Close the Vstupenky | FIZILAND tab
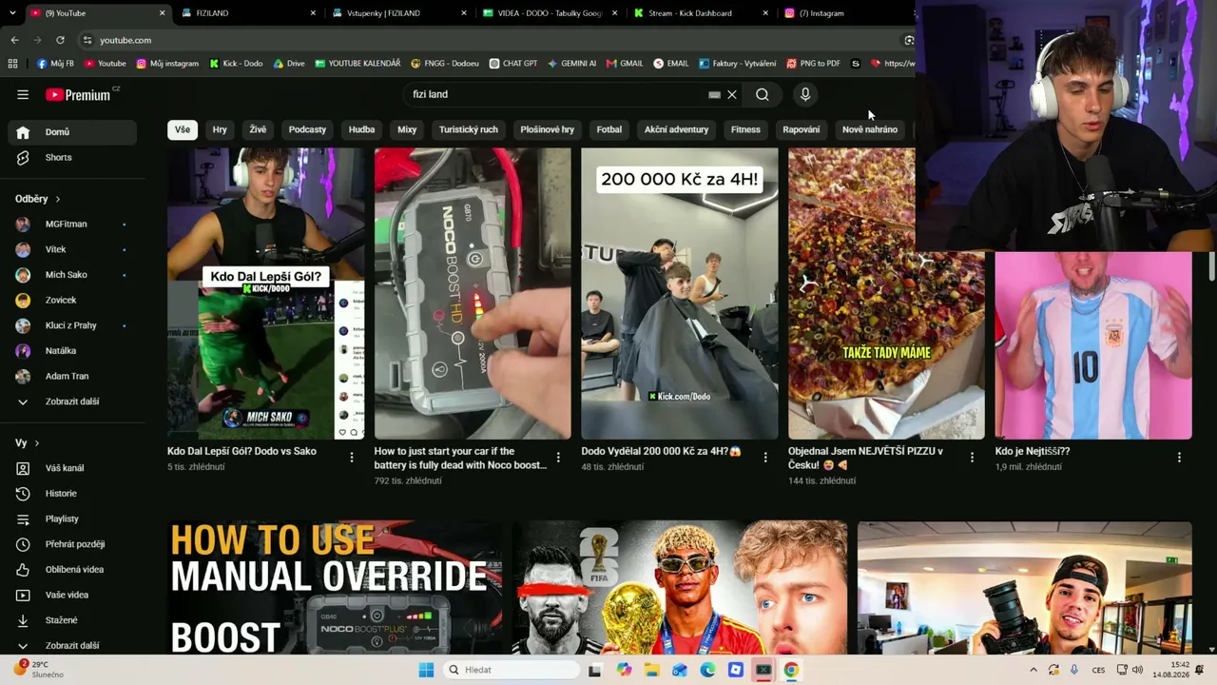The width and height of the screenshot is (1217, 685). click(x=464, y=13)
